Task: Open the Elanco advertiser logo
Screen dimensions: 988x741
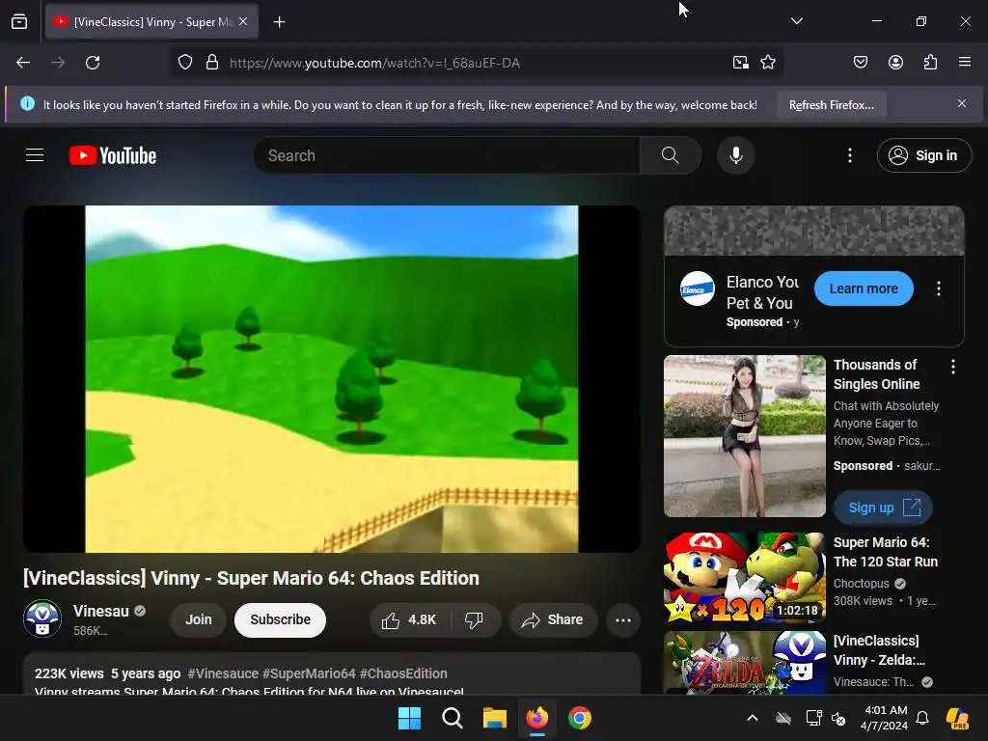Action: (x=697, y=288)
